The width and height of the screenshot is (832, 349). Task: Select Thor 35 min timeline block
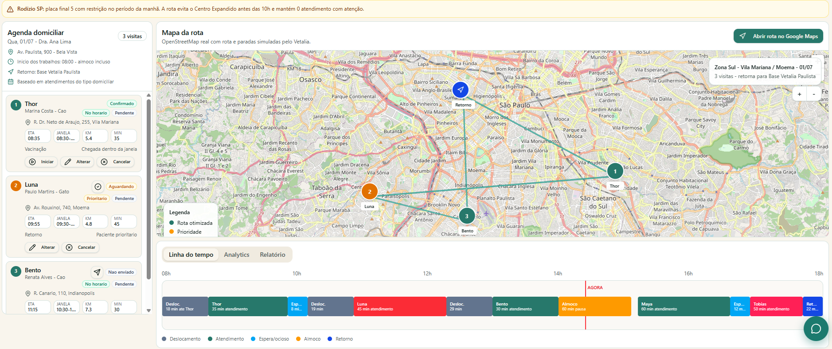coord(248,306)
